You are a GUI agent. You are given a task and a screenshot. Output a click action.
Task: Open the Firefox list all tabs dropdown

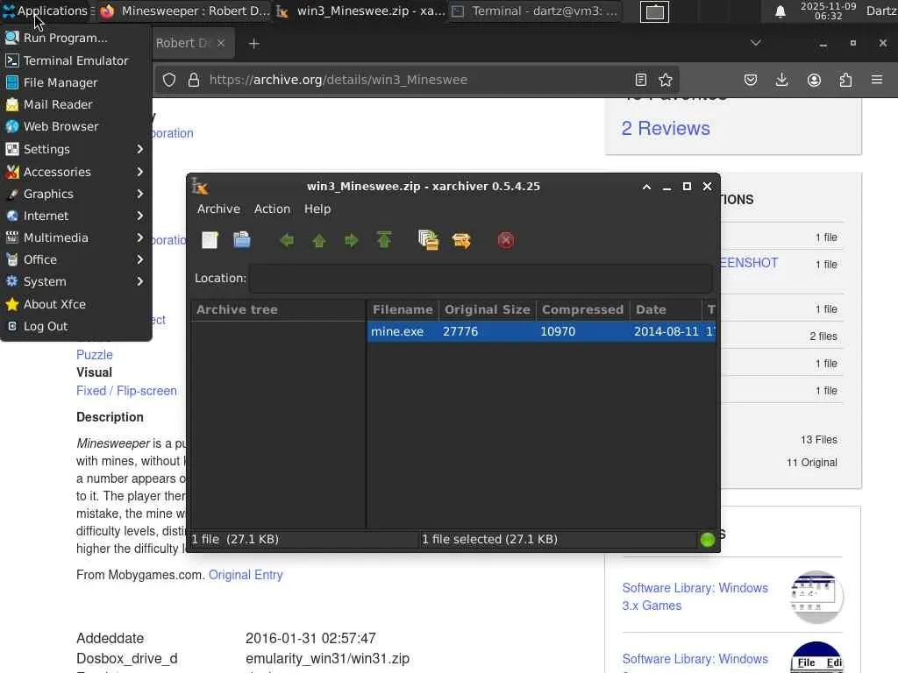pos(756,43)
